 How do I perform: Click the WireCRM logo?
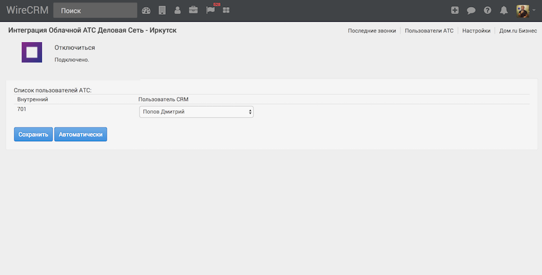(x=27, y=10)
